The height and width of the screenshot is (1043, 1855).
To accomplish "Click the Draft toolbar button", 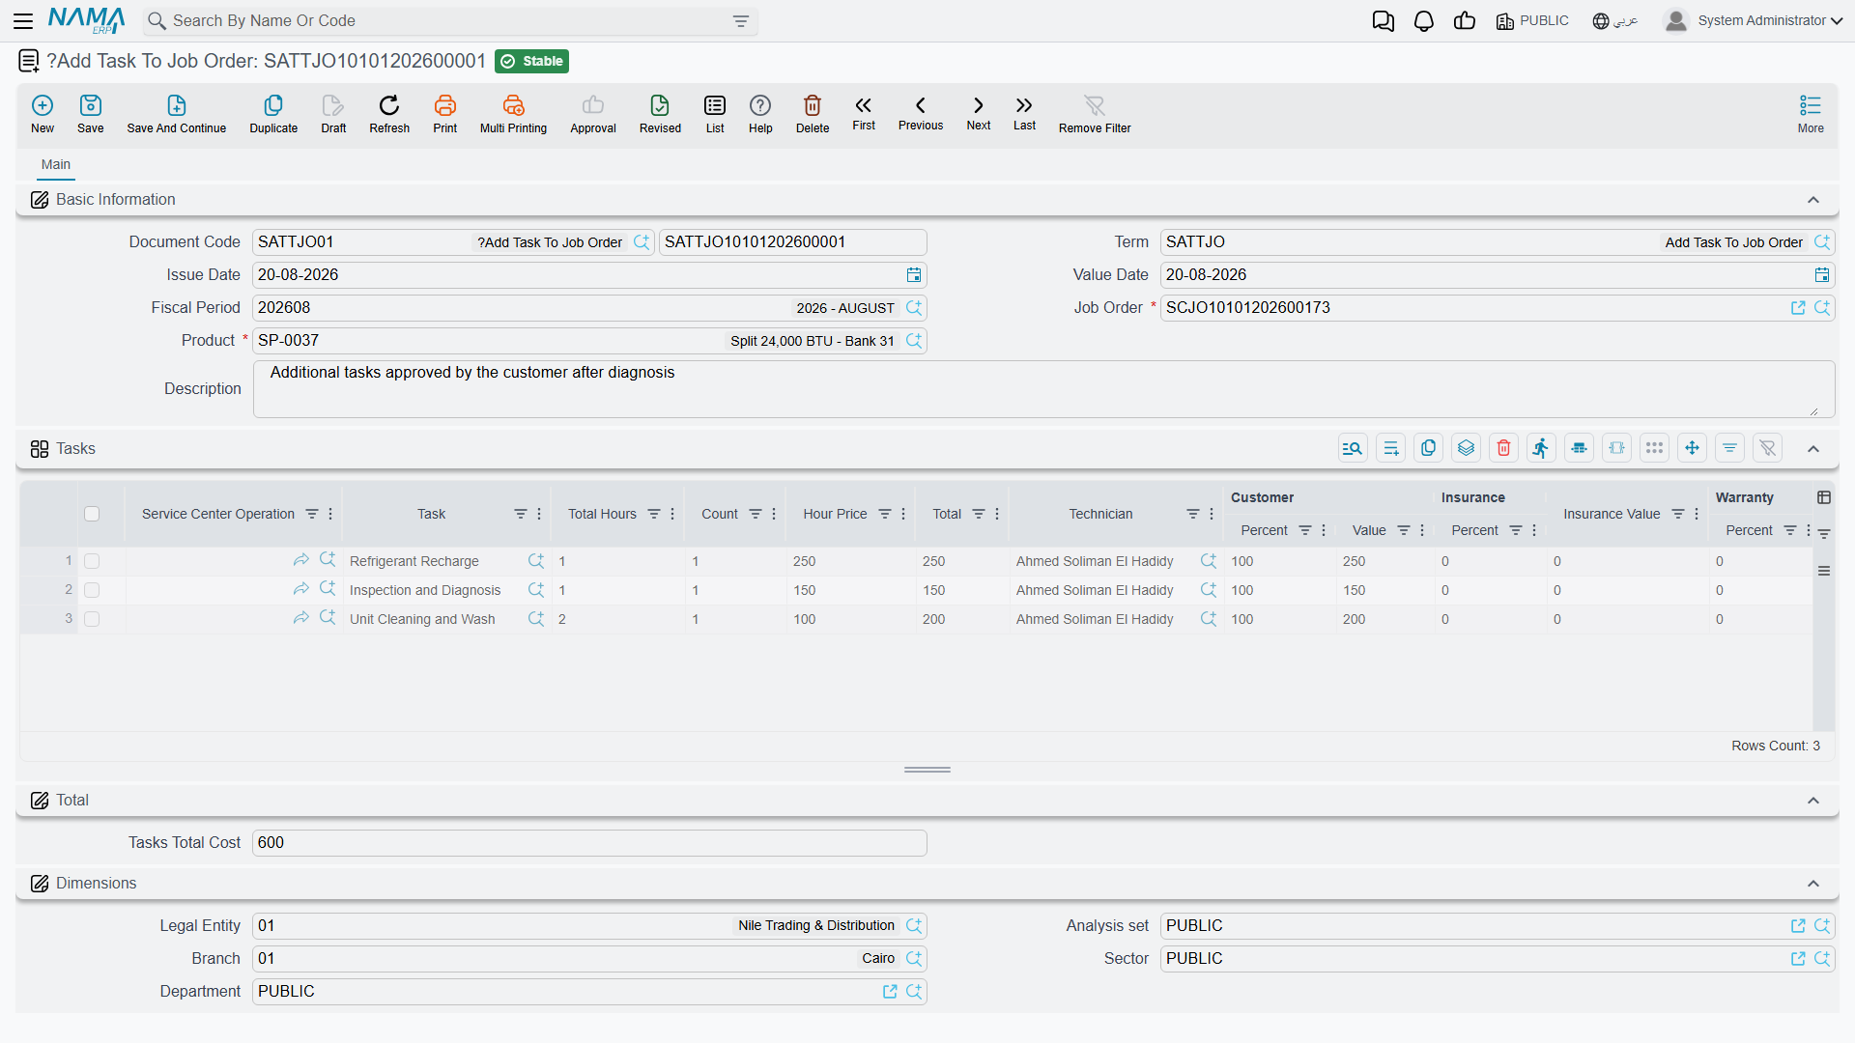I will coord(333,113).
